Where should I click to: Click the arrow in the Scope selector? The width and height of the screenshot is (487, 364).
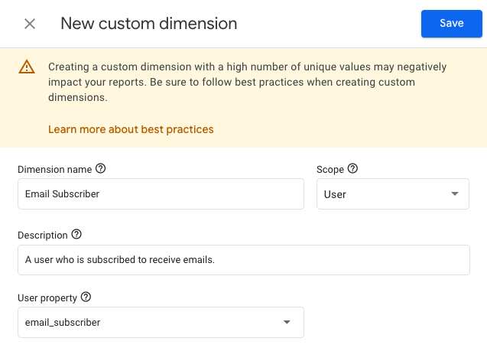[x=455, y=193]
